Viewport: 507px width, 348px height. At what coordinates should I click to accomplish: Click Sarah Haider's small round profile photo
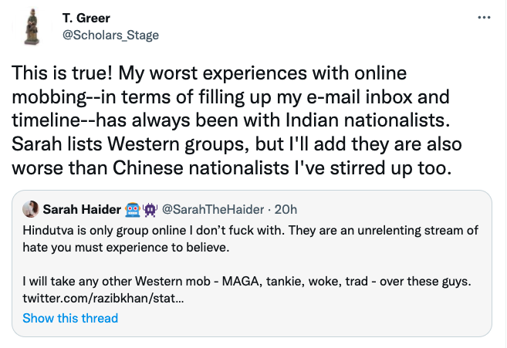[32, 209]
